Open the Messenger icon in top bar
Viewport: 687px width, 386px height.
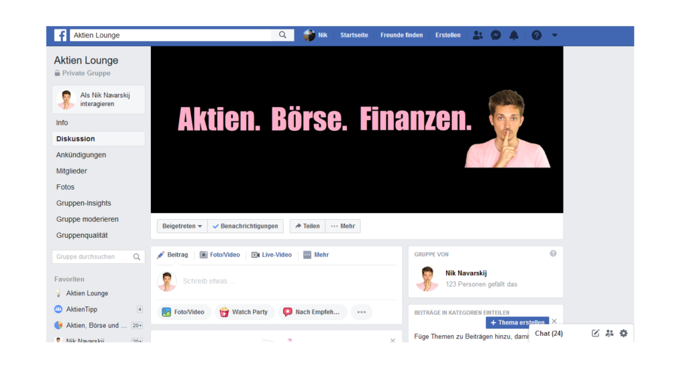pyautogui.click(x=496, y=35)
